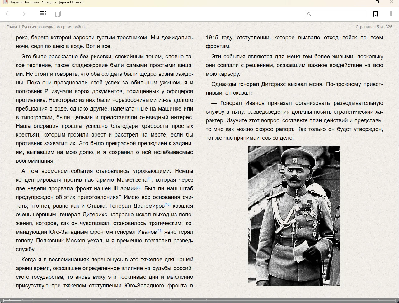
Task: Maximize the reader window
Action: click(377, 2)
